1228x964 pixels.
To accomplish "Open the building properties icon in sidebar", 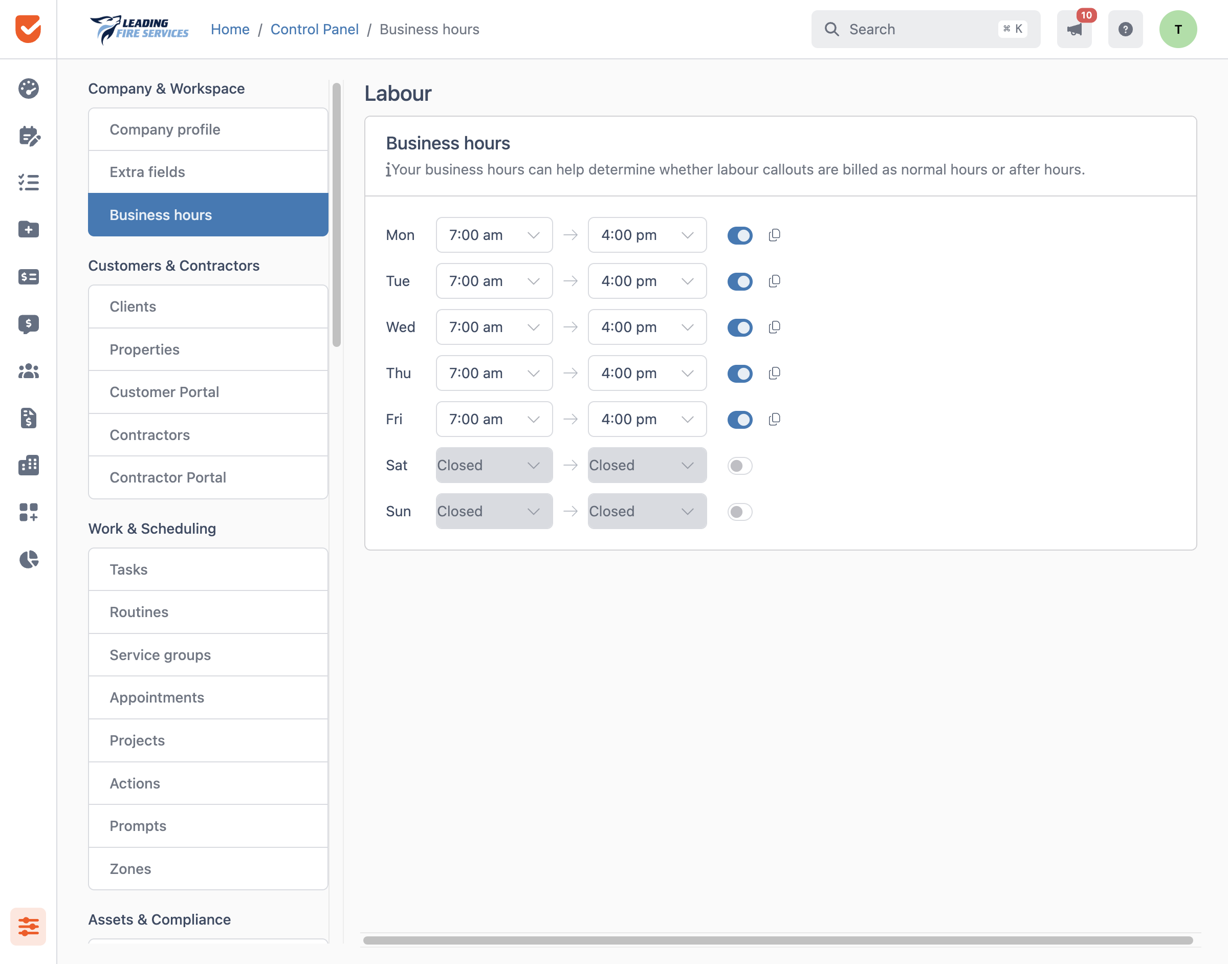I will pyautogui.click(x=28, y=465).
